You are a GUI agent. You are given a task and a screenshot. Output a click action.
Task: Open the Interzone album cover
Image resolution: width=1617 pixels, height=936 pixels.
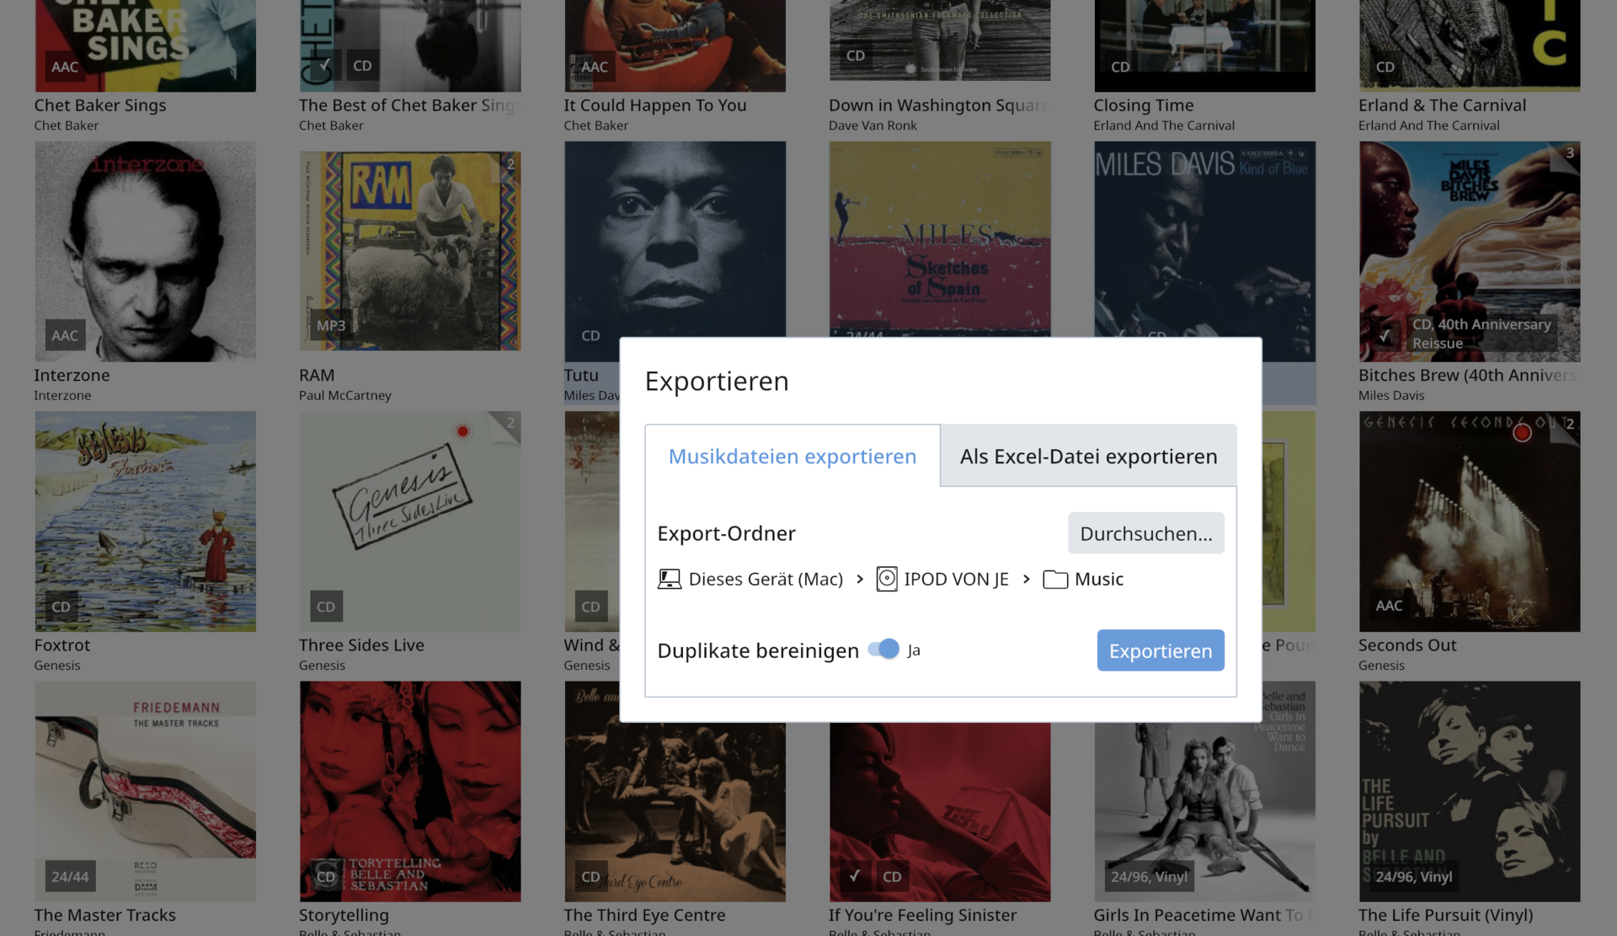145,251
